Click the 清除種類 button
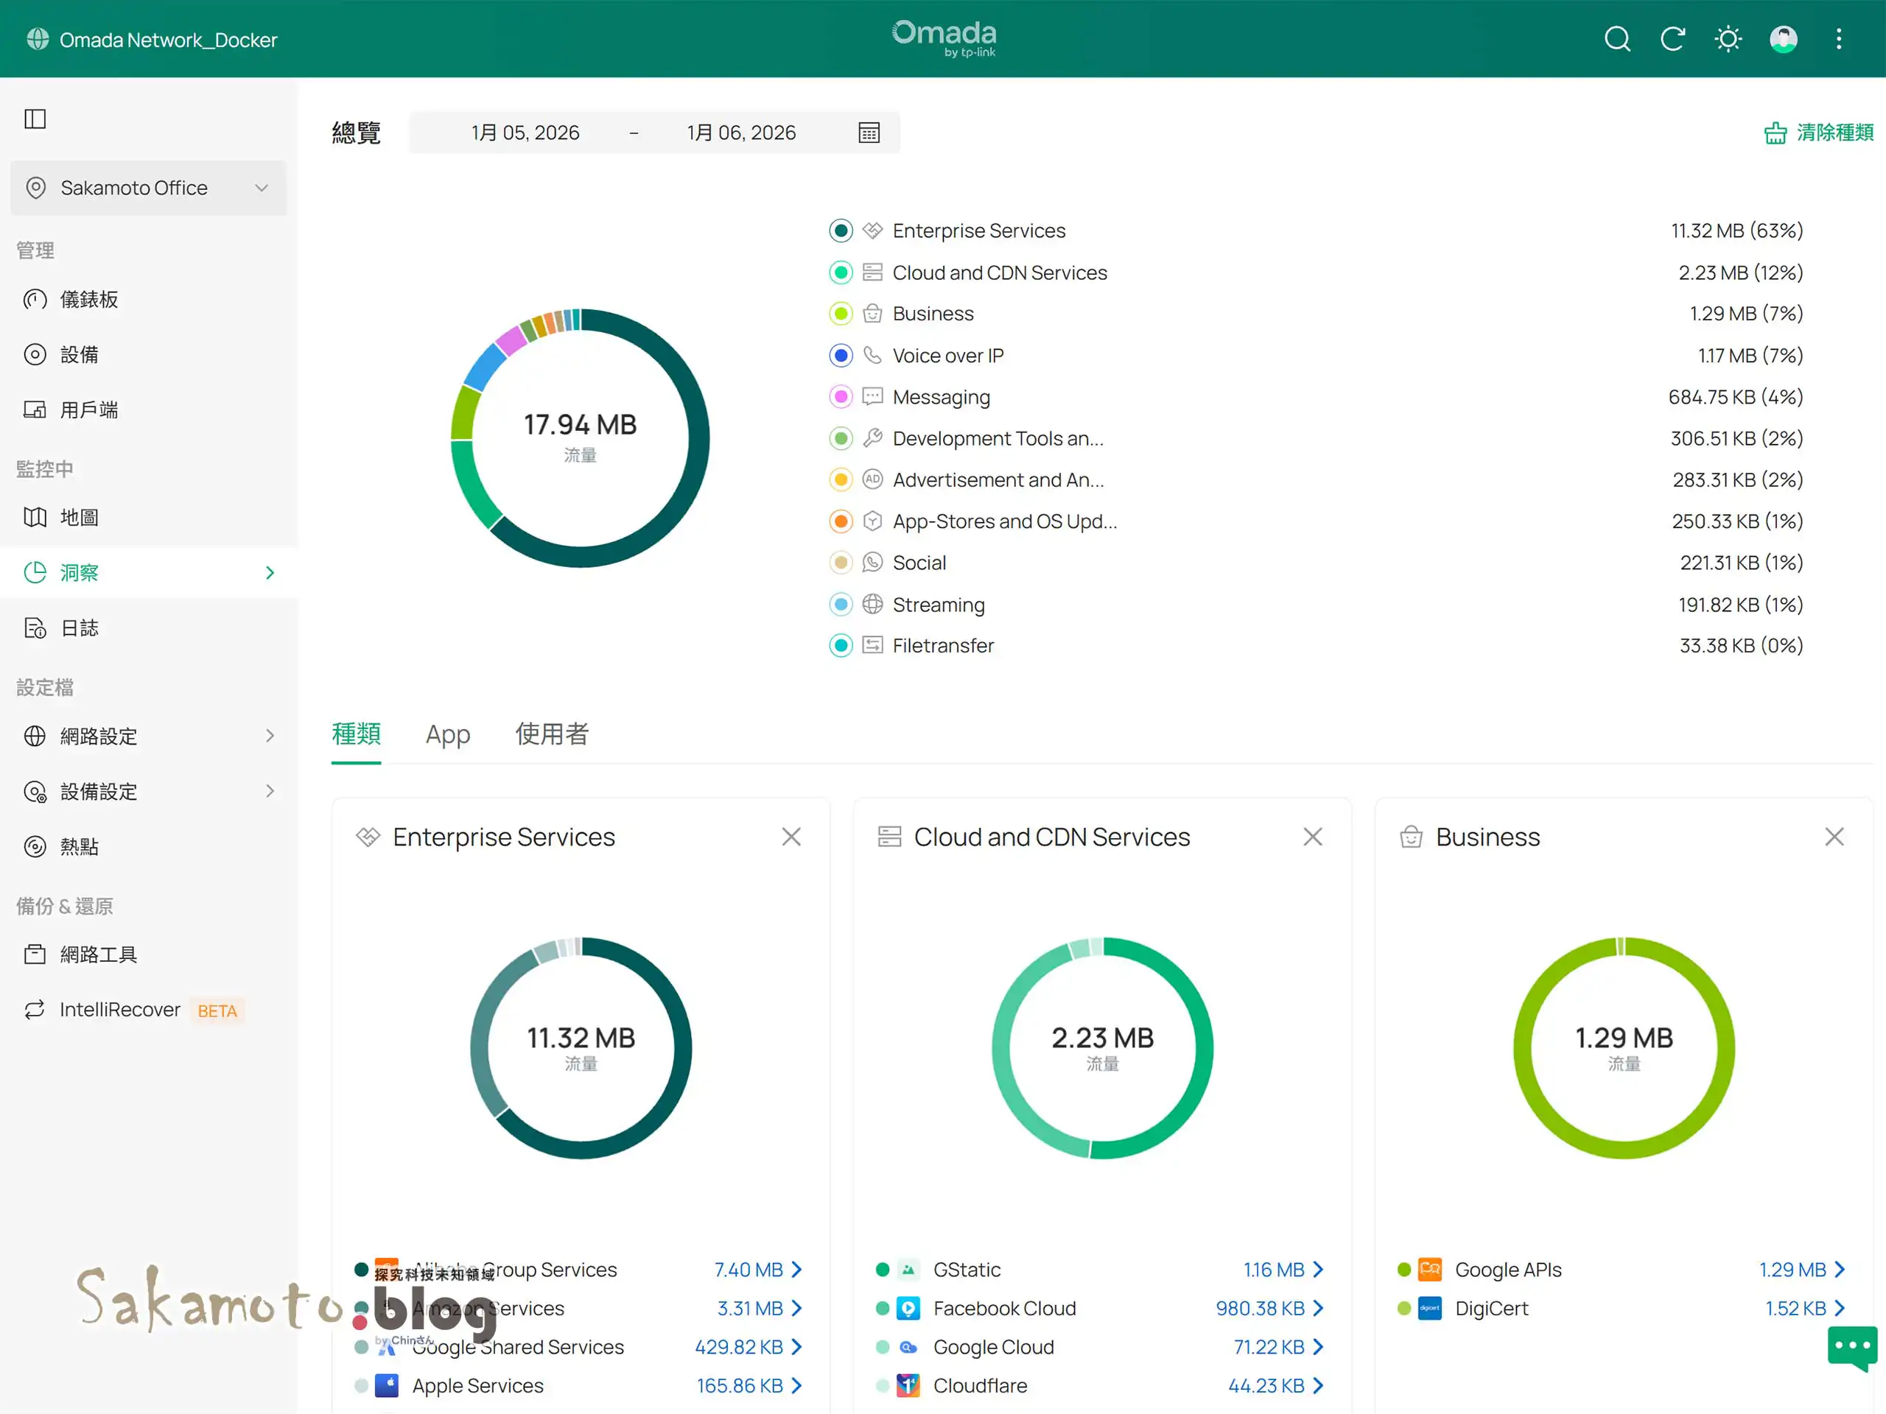This screenshot has width=1886, height=1414. [x=1819, y=133]
